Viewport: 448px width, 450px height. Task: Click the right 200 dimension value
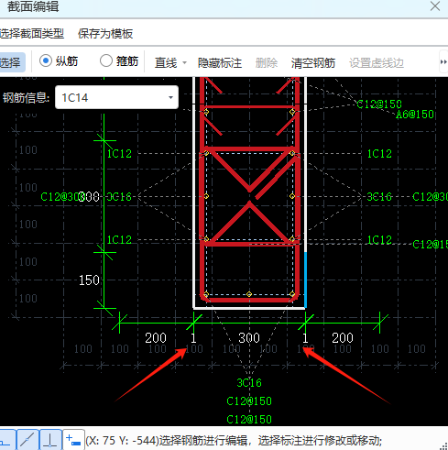click(x=343, y=338)
